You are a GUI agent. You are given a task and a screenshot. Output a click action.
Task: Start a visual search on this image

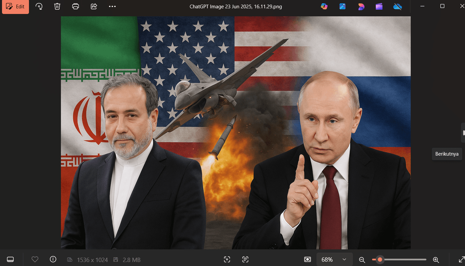coord(227,260)
